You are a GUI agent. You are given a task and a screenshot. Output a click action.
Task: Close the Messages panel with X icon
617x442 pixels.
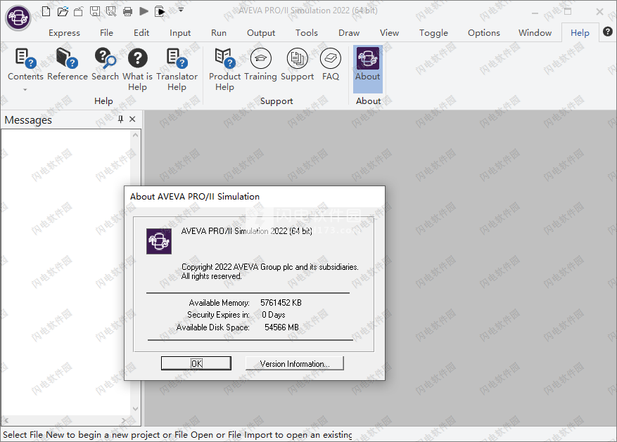[132, 119]
